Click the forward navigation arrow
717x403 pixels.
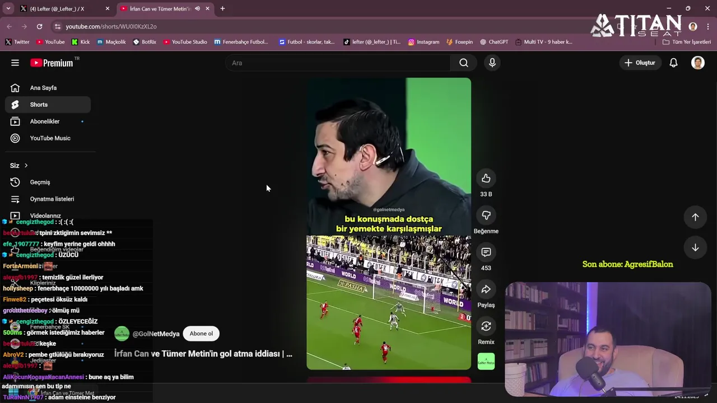coord(24,26)
